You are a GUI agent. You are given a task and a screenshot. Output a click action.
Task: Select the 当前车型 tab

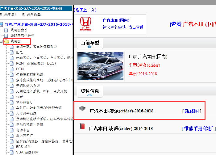pyautogui.click(x=90, y=43)
